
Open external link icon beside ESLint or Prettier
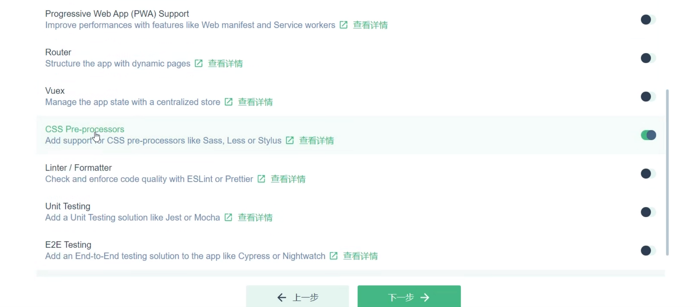click(261, 179)
